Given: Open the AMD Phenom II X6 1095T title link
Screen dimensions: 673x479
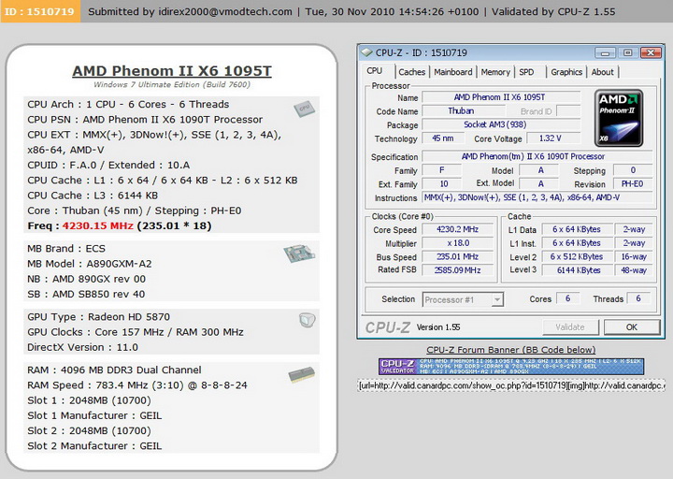Looking at the screenshot, I should (x=172, y=71).
